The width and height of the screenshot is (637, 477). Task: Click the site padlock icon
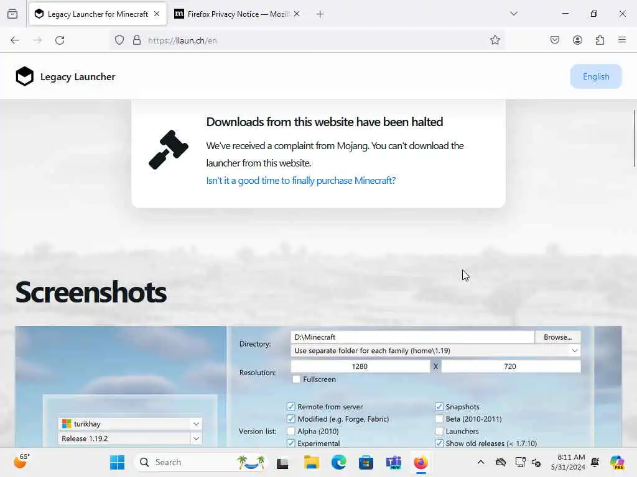click(137, 40)
